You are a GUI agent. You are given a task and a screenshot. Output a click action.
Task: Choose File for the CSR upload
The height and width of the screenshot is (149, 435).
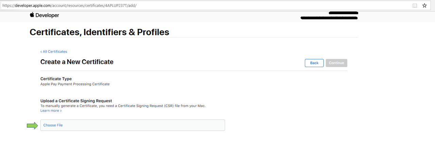click(x=133, y=125)
